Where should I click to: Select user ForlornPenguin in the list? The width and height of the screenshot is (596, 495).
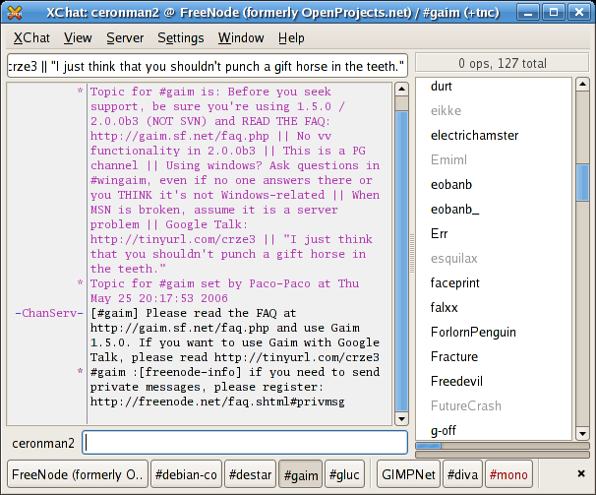[x=473, y=333]
